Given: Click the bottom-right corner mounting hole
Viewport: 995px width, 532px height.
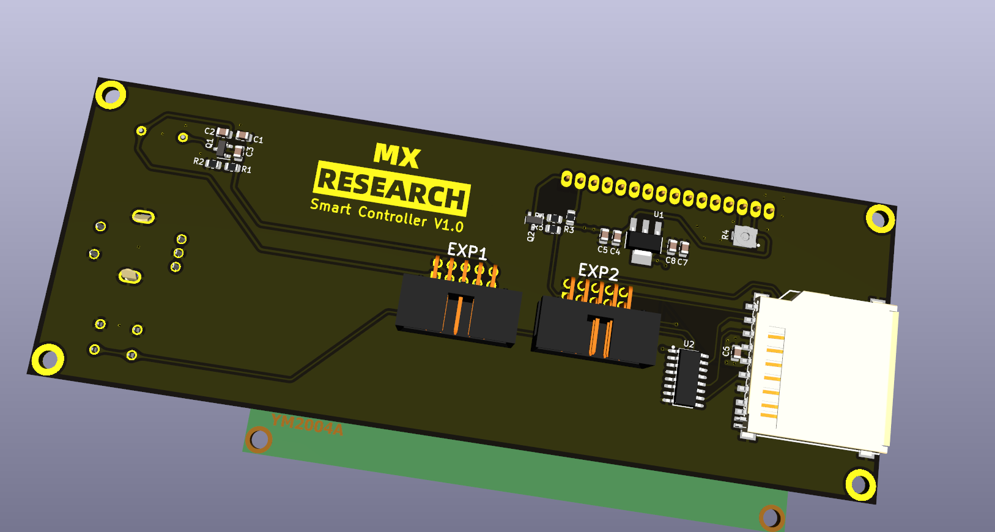Looking at the screenshot, I should [x=860, y=484].
